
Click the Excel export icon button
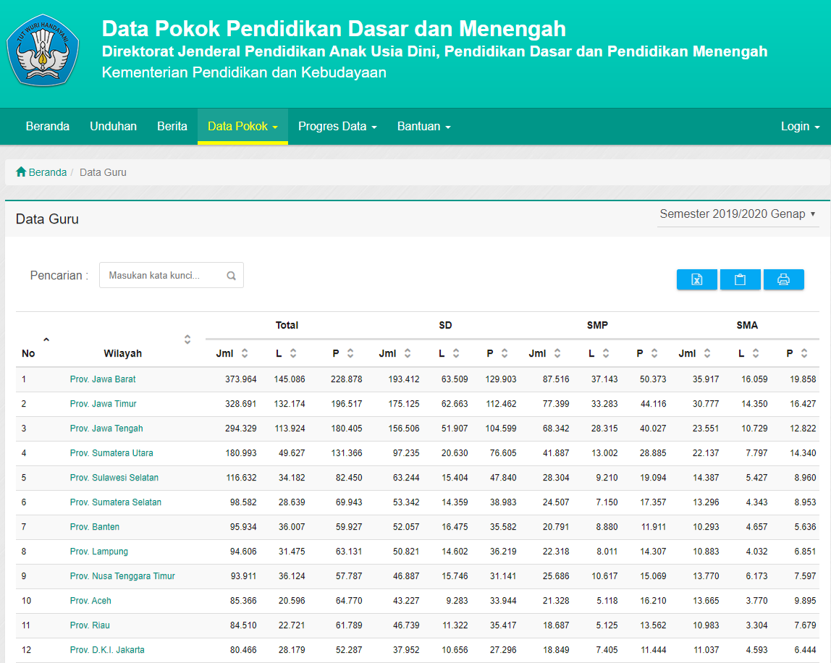tap(696, 279)
